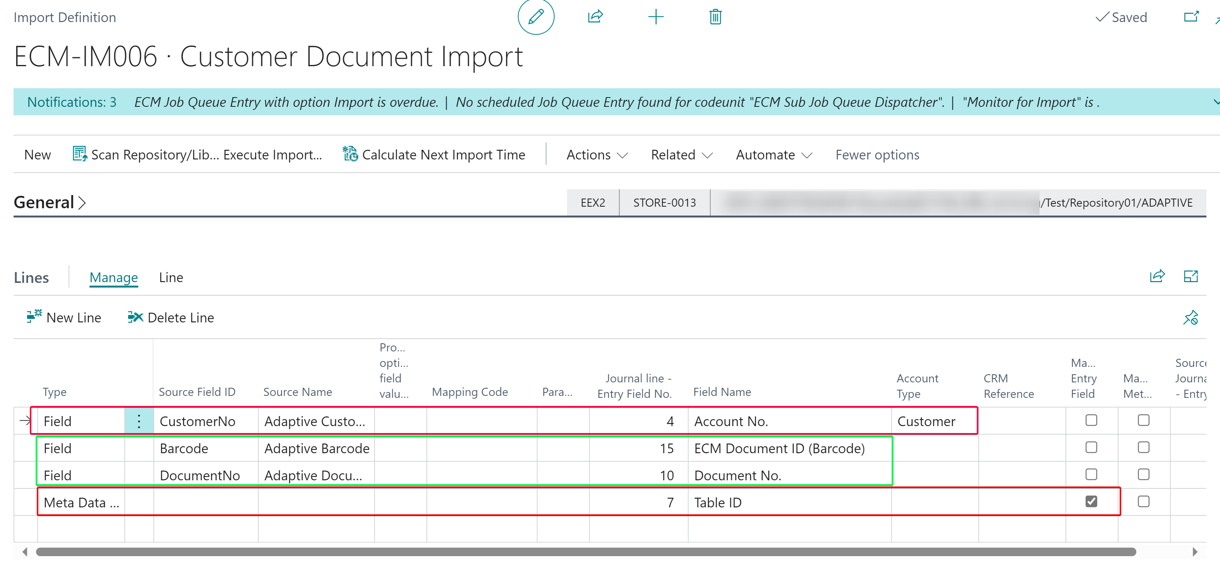Viewport: 1220px width, 572px height.
Task: Switch to the Line tab
Action: click(x=171, y=277)
